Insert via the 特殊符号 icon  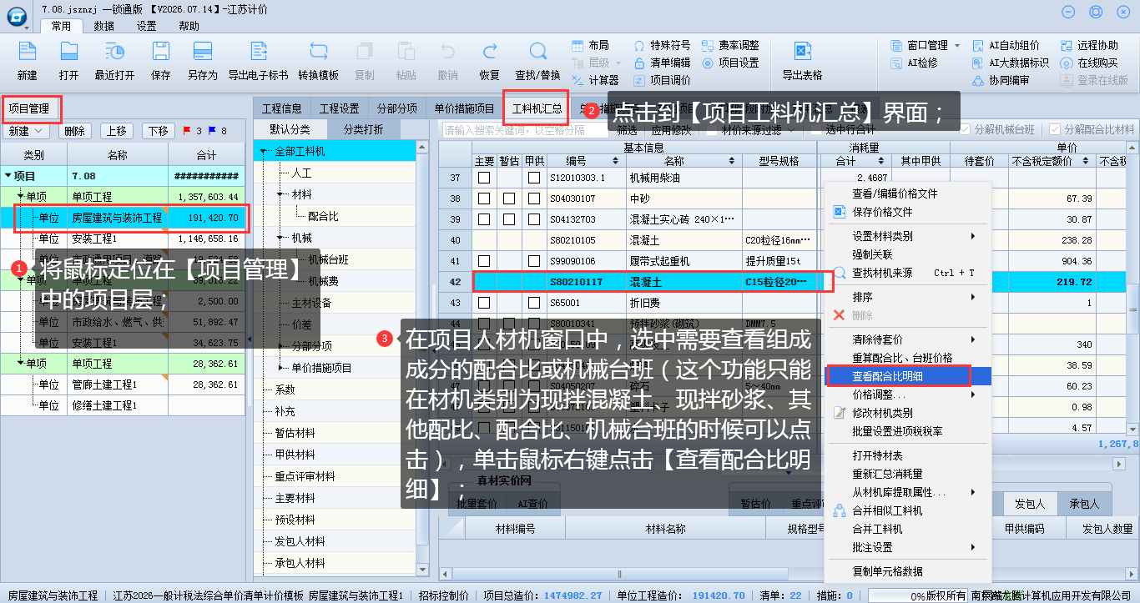coord(640,45)
